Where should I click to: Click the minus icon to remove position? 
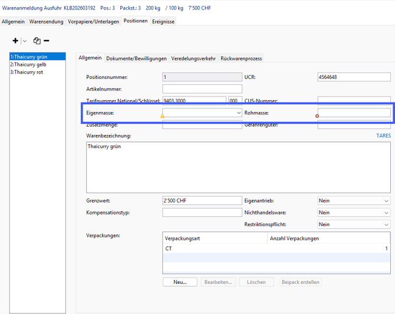pyautogui.click(x=47, y=41)
